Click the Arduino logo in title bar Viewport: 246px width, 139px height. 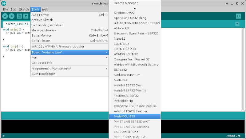4,3
